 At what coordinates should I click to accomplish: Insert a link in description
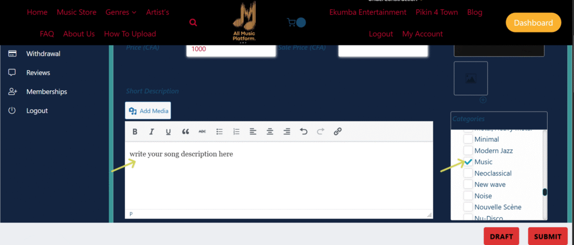coord(337,132)
